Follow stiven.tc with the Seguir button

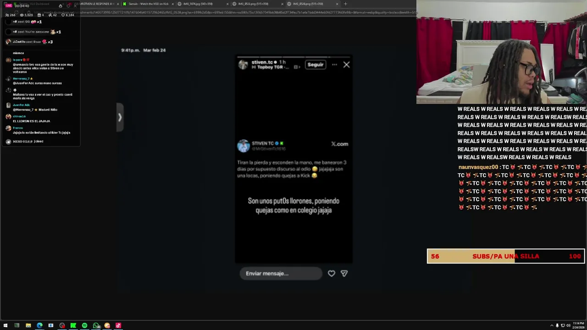[316, 65]
